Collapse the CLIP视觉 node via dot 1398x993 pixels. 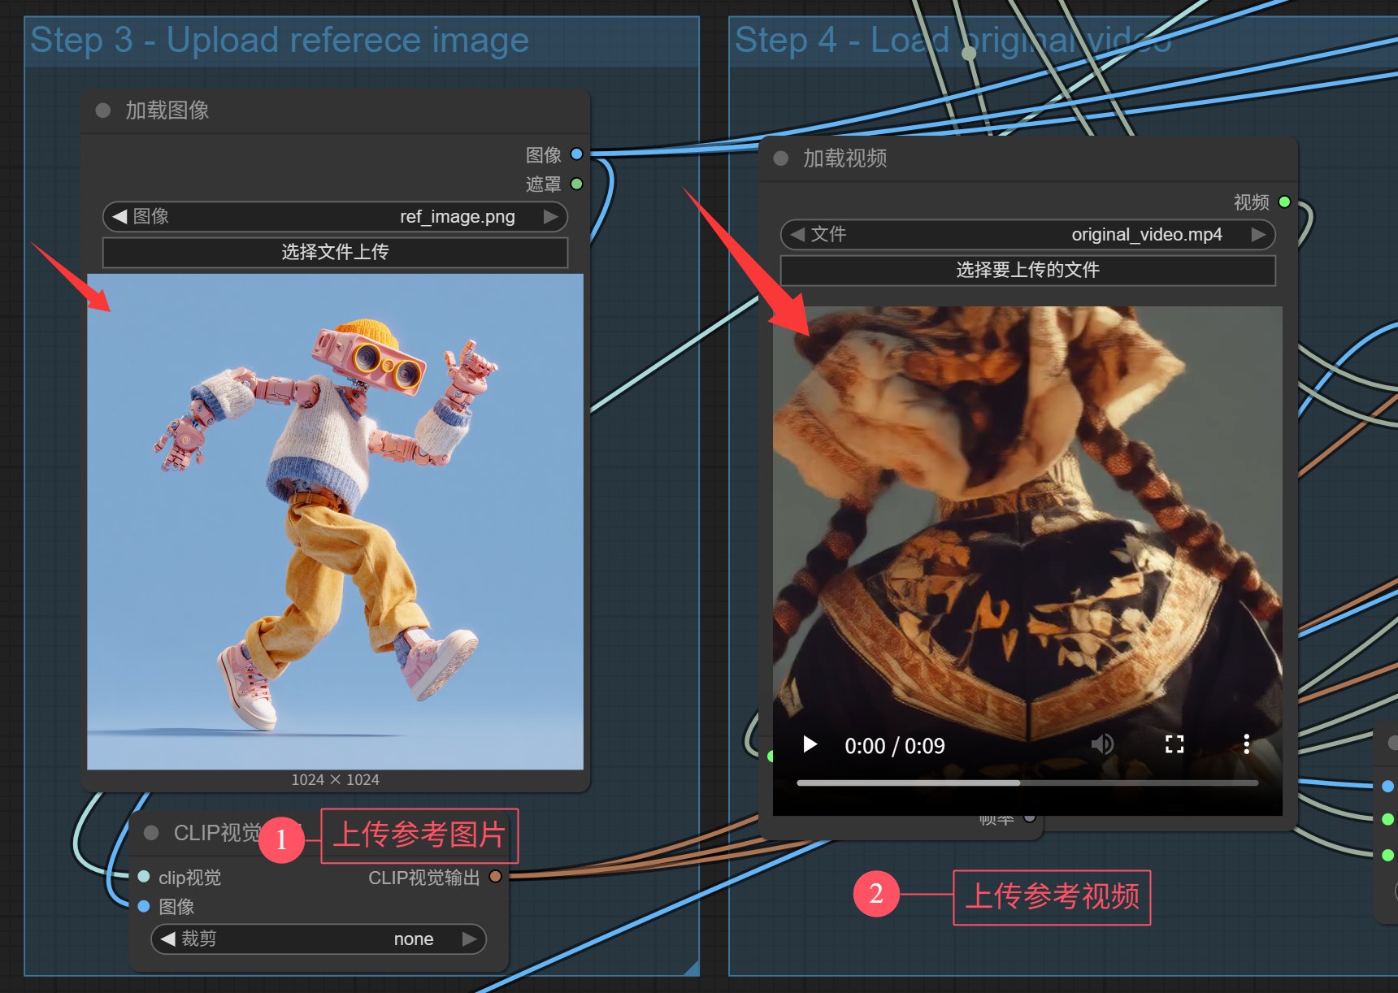coord(151,833)
